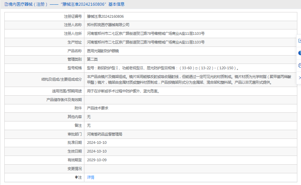The image size is (301, 185).
Task: Click the 管理类别 value 第二类
Action: click(92, 59)
